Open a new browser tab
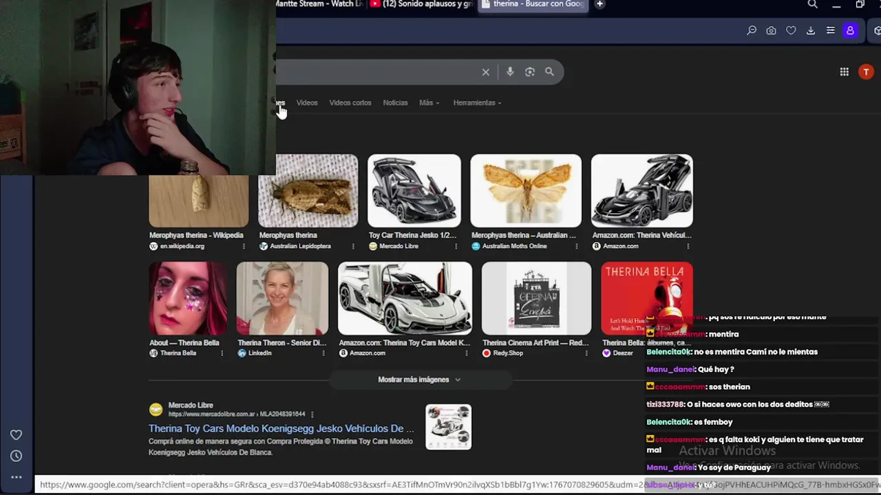 tap(599, 4)
